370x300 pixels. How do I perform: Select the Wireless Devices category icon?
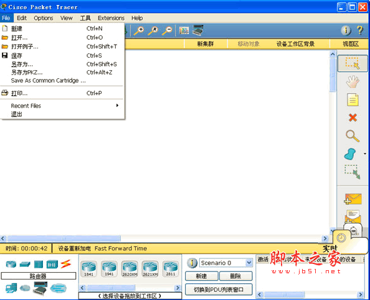click(52, 264)
